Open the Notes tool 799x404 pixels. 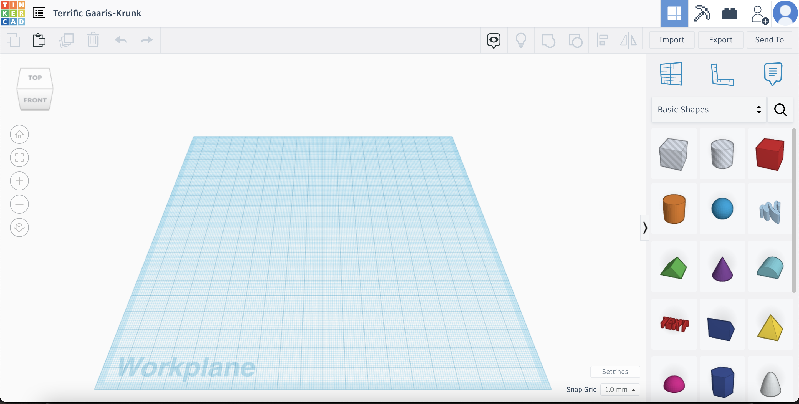[773, 74]
